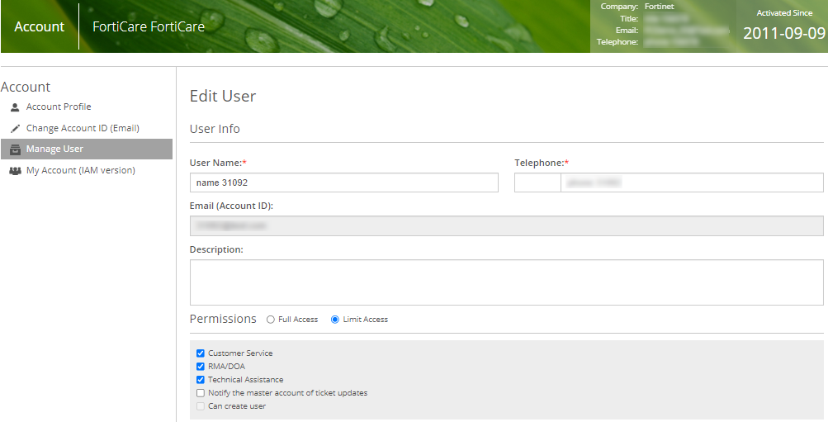Click the Account header tab
828x422 pixels.
(x=40, y=26)
